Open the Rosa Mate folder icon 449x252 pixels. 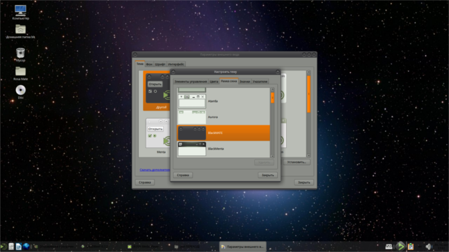pyautogui.click(x=20, y=72)
